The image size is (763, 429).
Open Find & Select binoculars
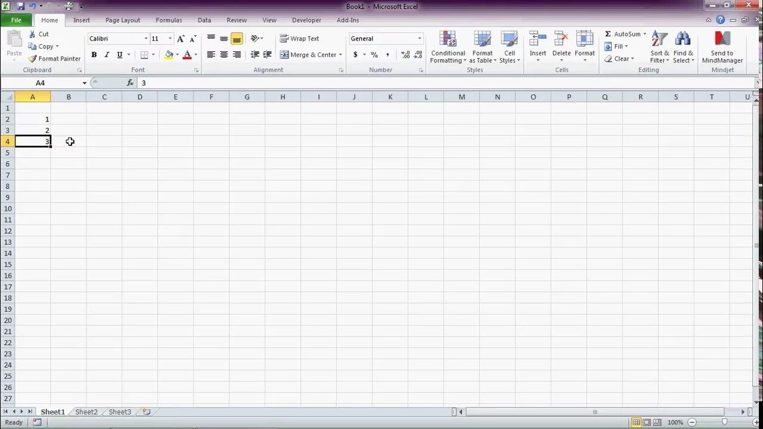pos(683,47)
